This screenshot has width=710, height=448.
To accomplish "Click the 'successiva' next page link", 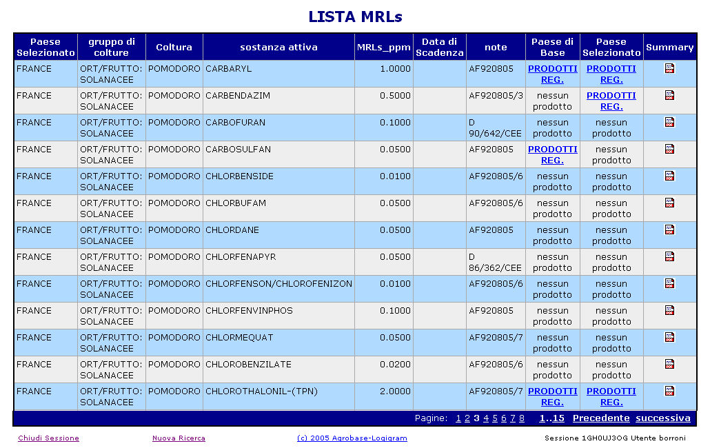I will pyautogui.click(x=662, y=418).
